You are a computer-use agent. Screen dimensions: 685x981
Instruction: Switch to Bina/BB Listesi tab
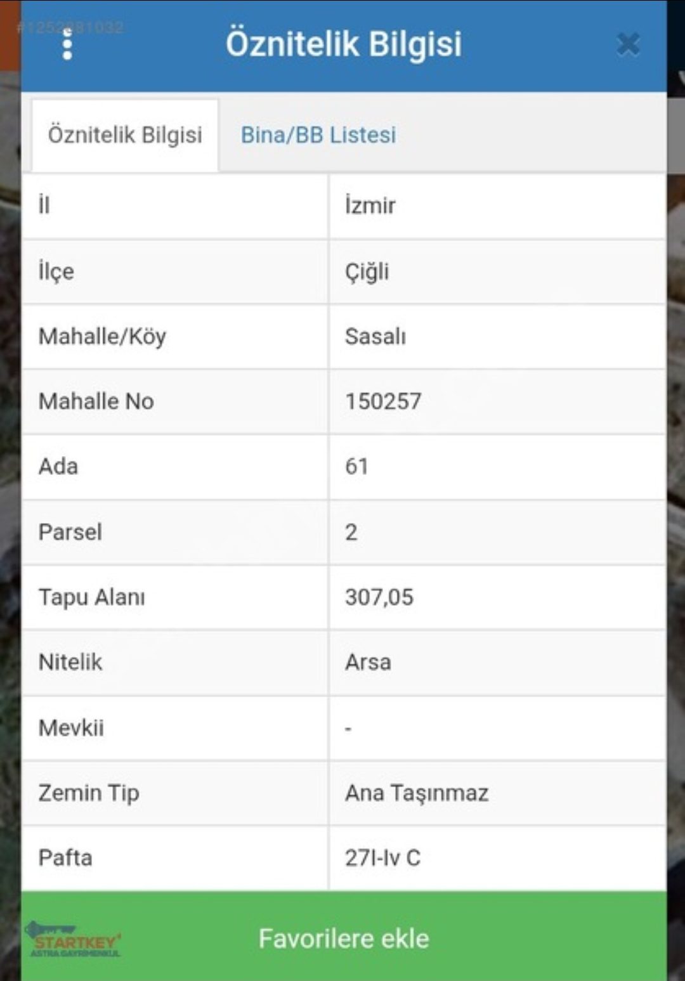(x=318, y=135)
